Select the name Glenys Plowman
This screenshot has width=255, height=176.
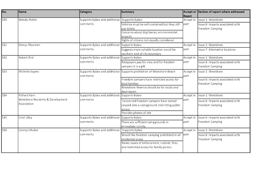(x=29, y=45)
